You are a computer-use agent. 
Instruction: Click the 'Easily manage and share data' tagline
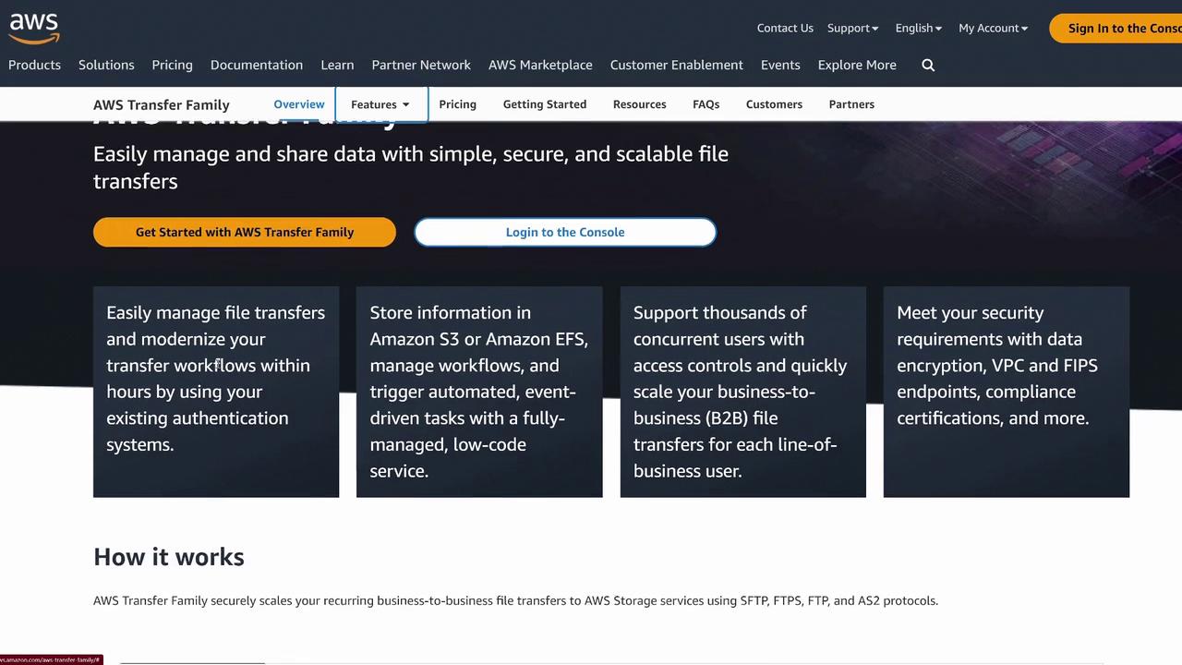[411, 167]
